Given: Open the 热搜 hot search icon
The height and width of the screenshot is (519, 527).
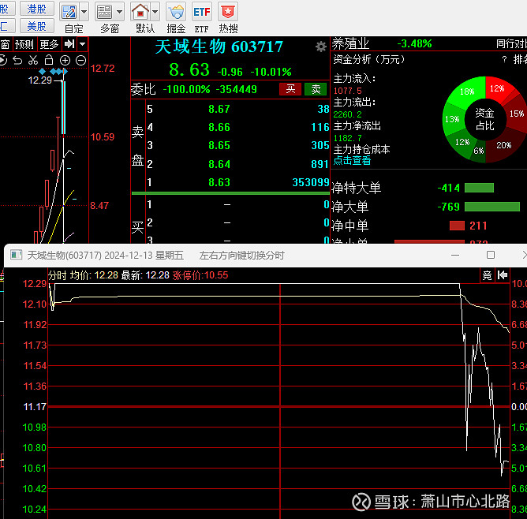Looking at the screenshot, I should pyautogui.click(x=228, y=13).
